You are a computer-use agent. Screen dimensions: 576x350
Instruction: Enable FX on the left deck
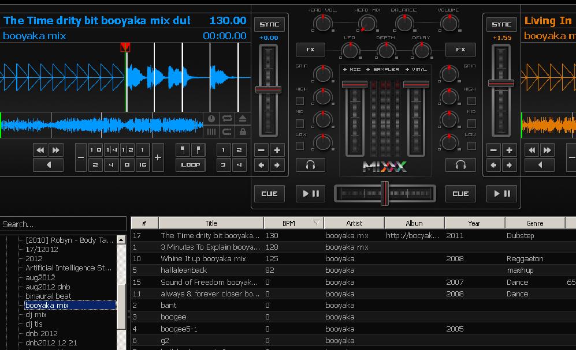(310, 50)
